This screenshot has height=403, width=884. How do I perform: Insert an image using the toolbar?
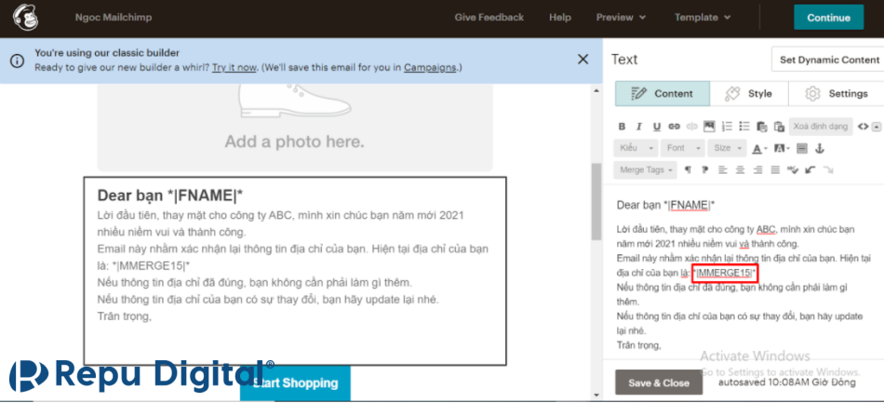click(709, 127)
